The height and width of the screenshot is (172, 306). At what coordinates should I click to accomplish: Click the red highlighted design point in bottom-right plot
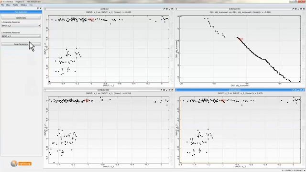point(223,101)
